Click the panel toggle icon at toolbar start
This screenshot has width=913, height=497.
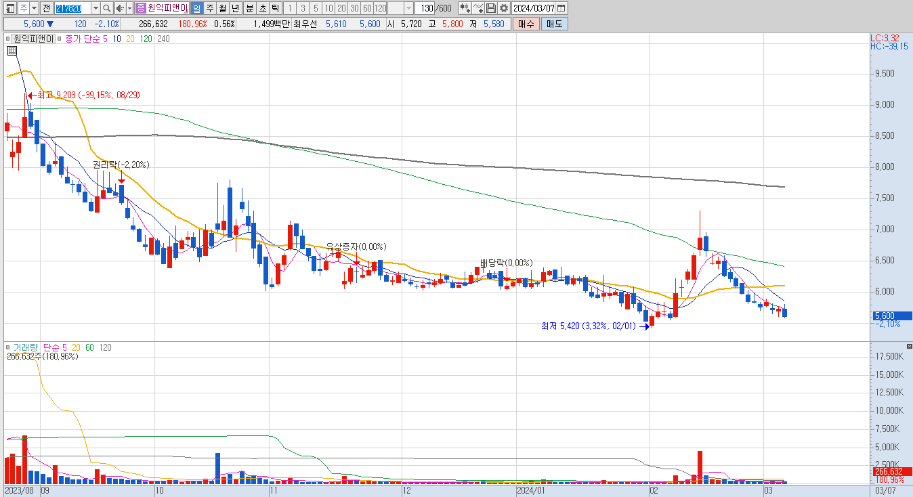[x=11, y=8]
